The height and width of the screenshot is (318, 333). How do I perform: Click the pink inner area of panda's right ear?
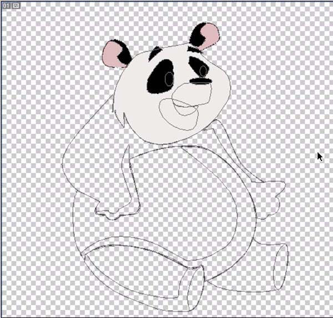(210, 34)
